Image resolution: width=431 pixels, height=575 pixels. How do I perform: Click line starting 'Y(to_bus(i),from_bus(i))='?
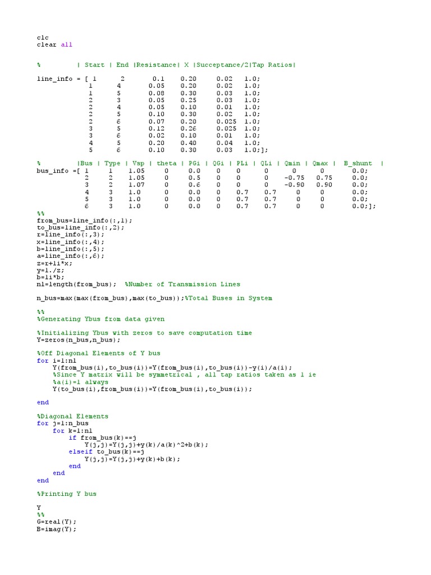(x=153, y=389)
